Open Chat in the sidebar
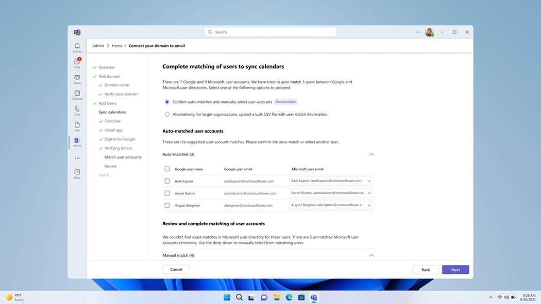This screenshot has width=541, height=304. point(77,63)
